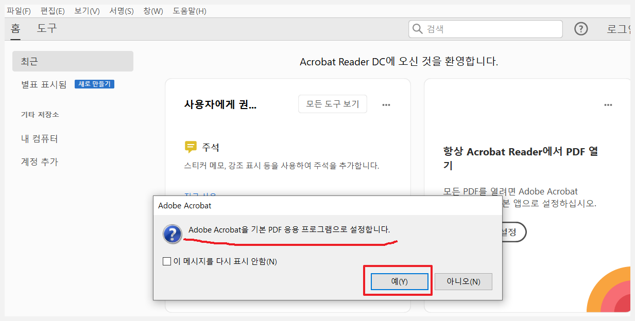Image resolution: width=635 pixels, height=321 pixels.
Task: Open 내 컴퓨터 storage location
Action: 40,139
